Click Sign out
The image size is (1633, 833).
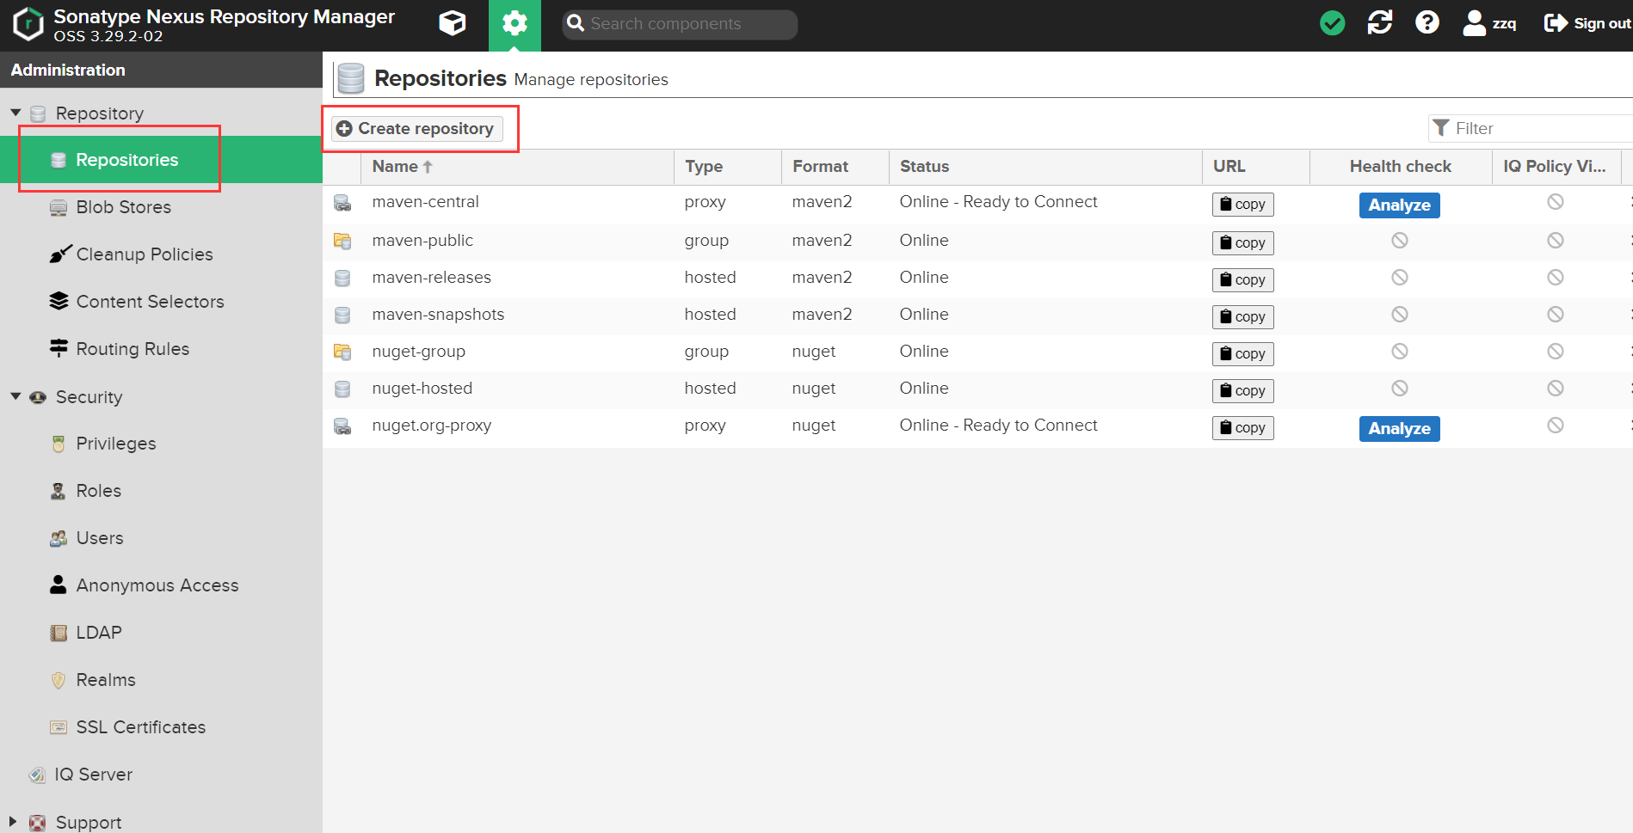coord(1587,23)
